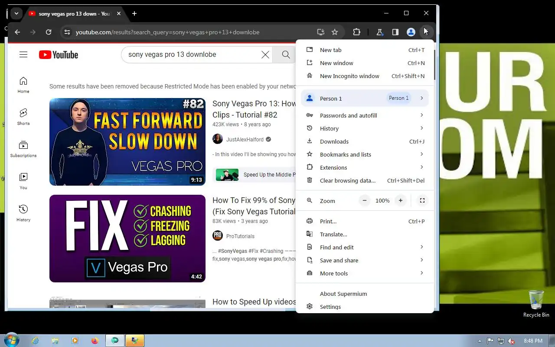Go to Home in YouTube sidebar
Screen dimensions: 555x347
(23, 85)
